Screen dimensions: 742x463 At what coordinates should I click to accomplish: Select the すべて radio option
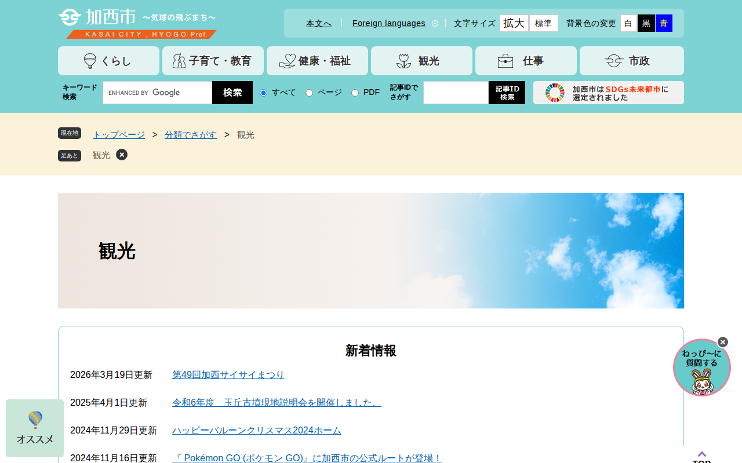(x=264, y=93)
